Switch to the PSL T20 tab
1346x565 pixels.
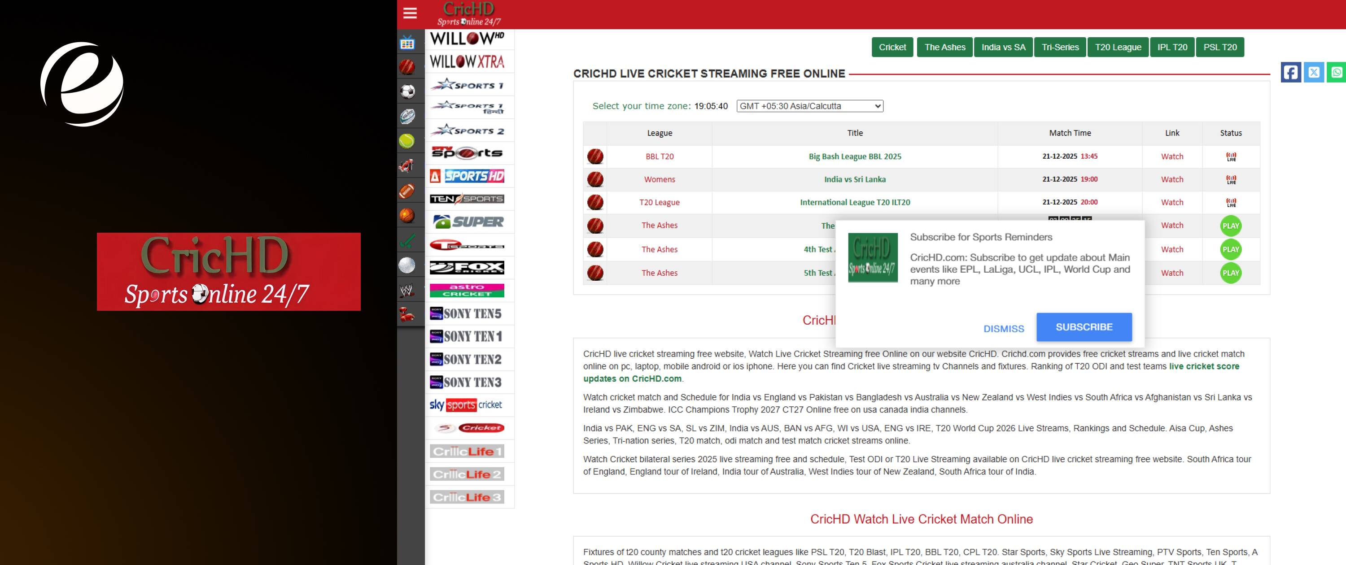(x=1220, y=47)
